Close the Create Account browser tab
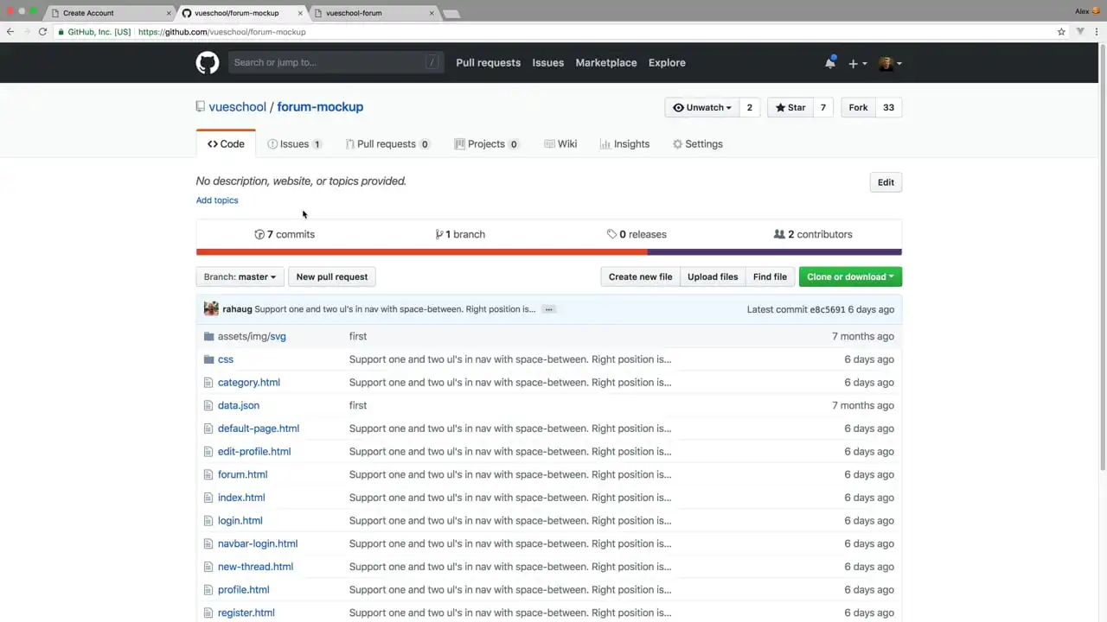1107x622 pixels. click(x=169, y=13)
